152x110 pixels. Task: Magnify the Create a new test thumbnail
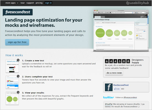pyautogui.click(x=18, y=60)
